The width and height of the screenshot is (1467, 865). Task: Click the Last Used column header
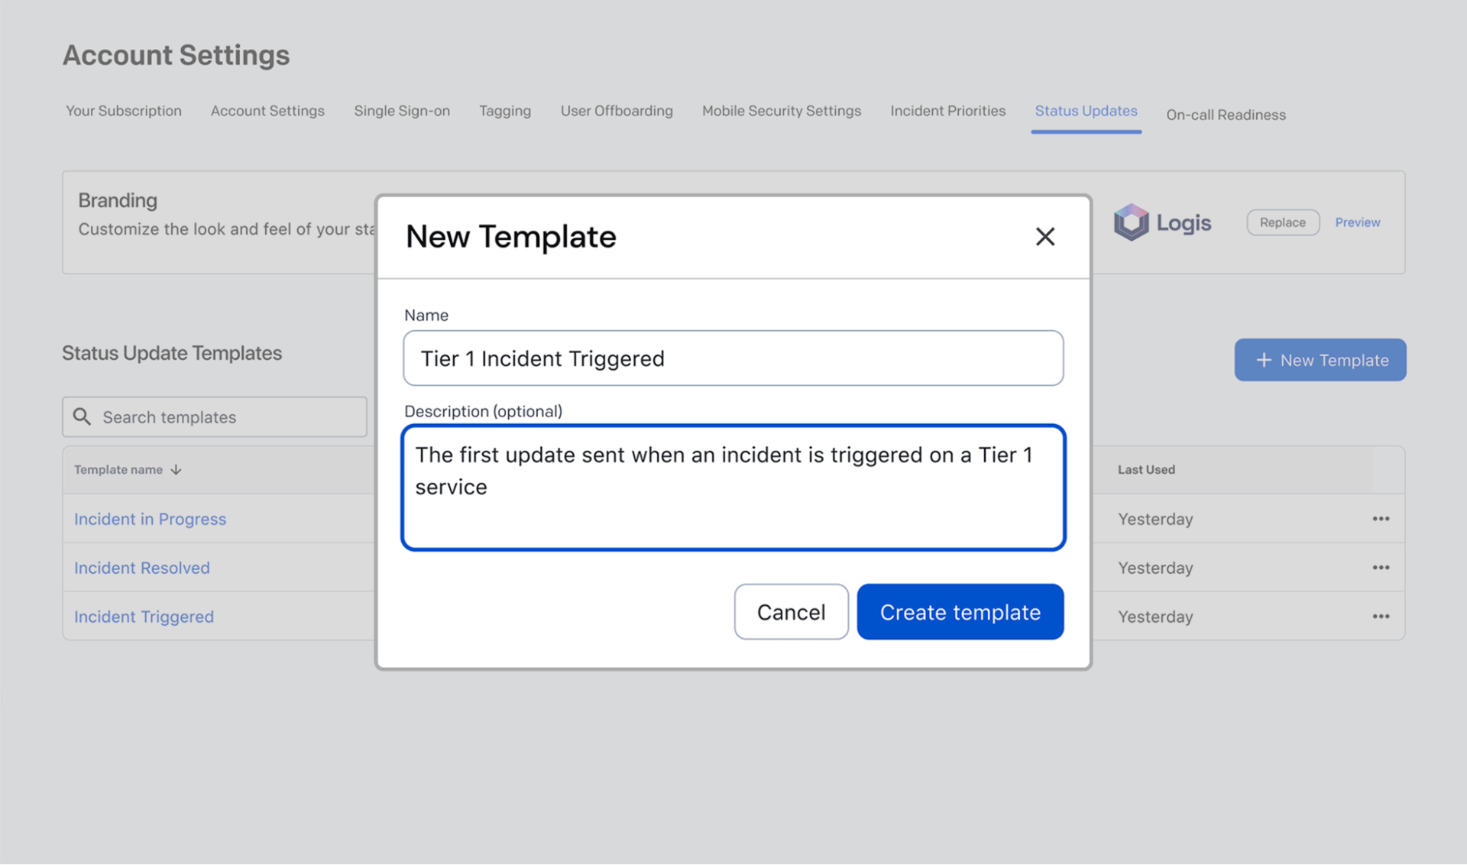click(x=1146, y=469)
